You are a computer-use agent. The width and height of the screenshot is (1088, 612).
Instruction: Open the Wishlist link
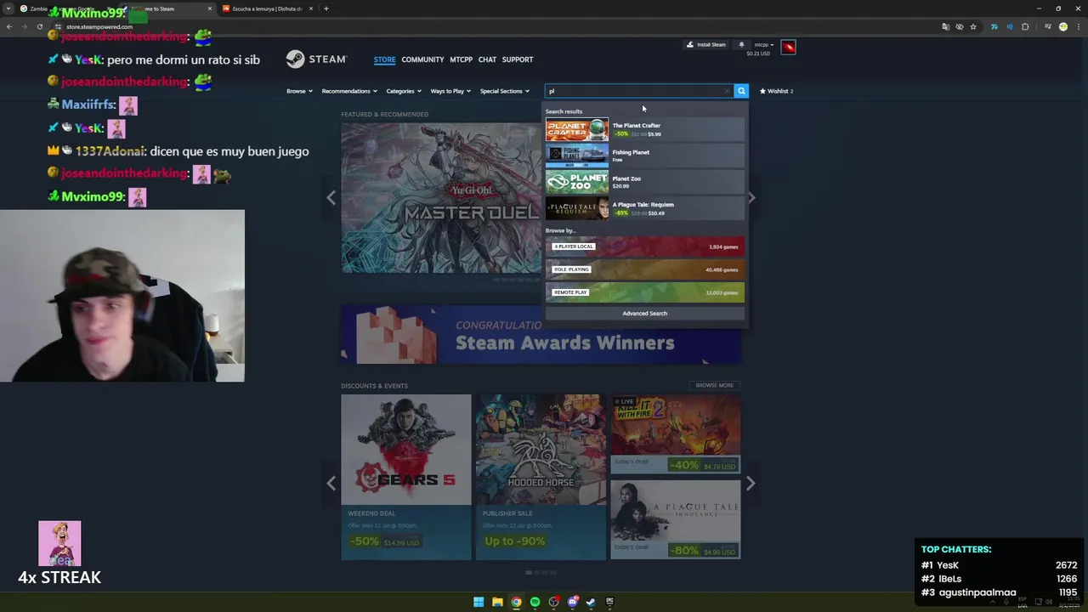point(776,91)
